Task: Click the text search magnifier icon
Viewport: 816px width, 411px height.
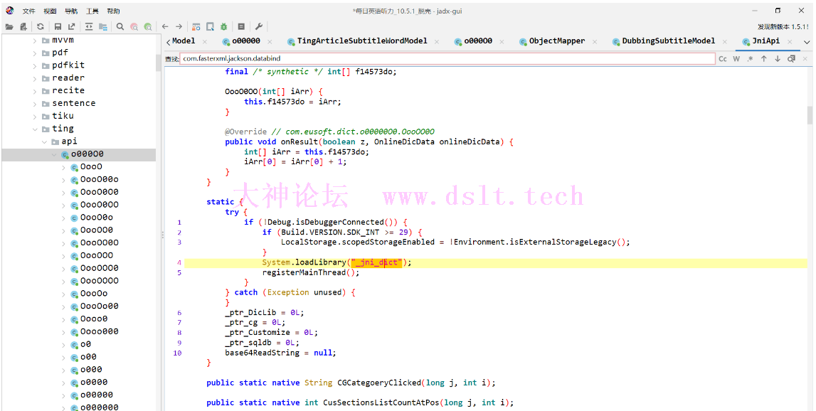Action: pyautogui.click(x=120, y=26)
